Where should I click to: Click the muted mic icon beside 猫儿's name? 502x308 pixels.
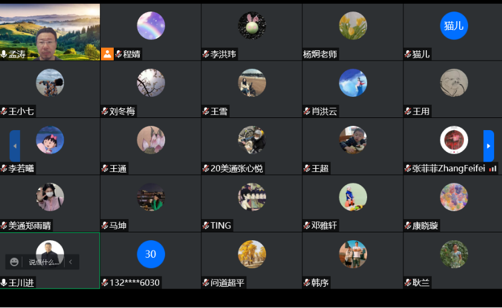(x=408, y=54)
